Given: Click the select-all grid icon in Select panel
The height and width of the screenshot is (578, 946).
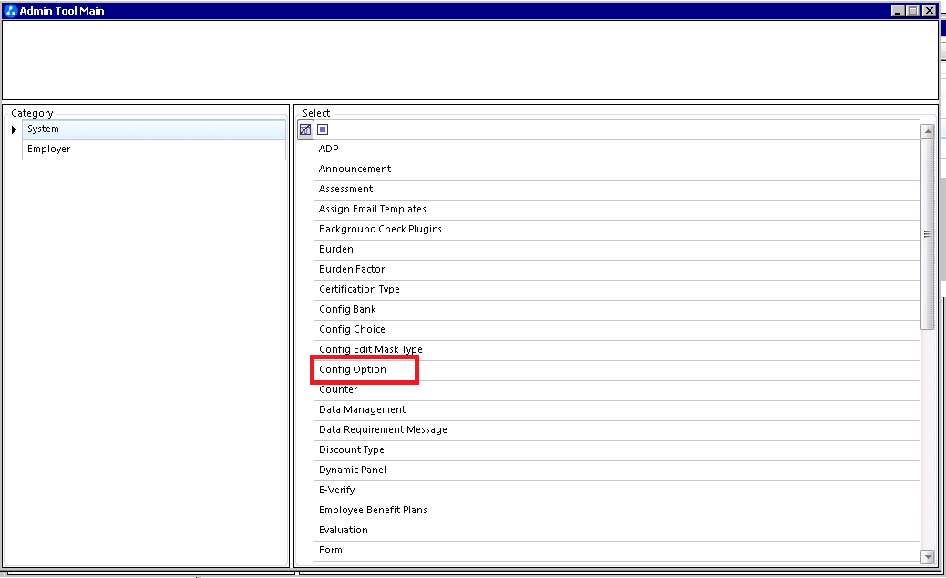Looking at the screenshot, I should pyautogui.click(x=305, y=129).
